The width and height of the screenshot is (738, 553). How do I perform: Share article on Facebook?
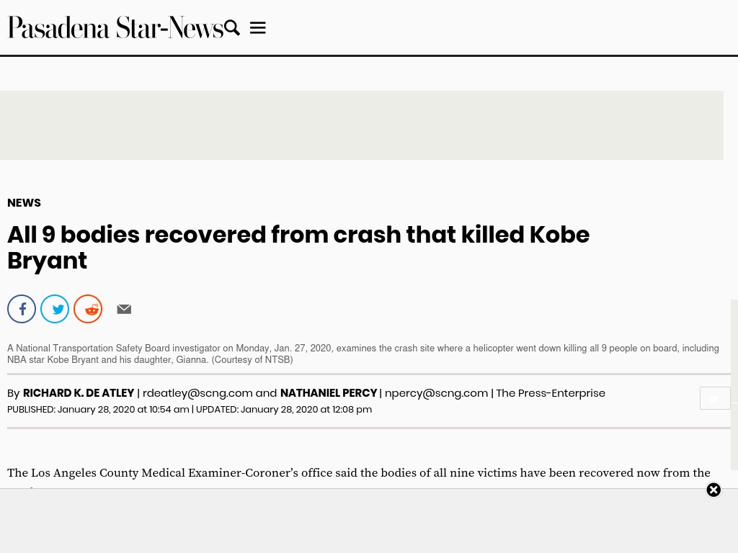[22, 309]
